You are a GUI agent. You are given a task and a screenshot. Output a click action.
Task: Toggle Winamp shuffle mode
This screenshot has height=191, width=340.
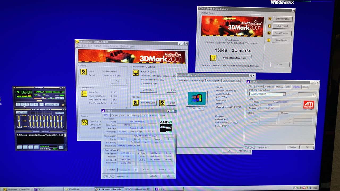pyautogui.click(x=49, y=105)
